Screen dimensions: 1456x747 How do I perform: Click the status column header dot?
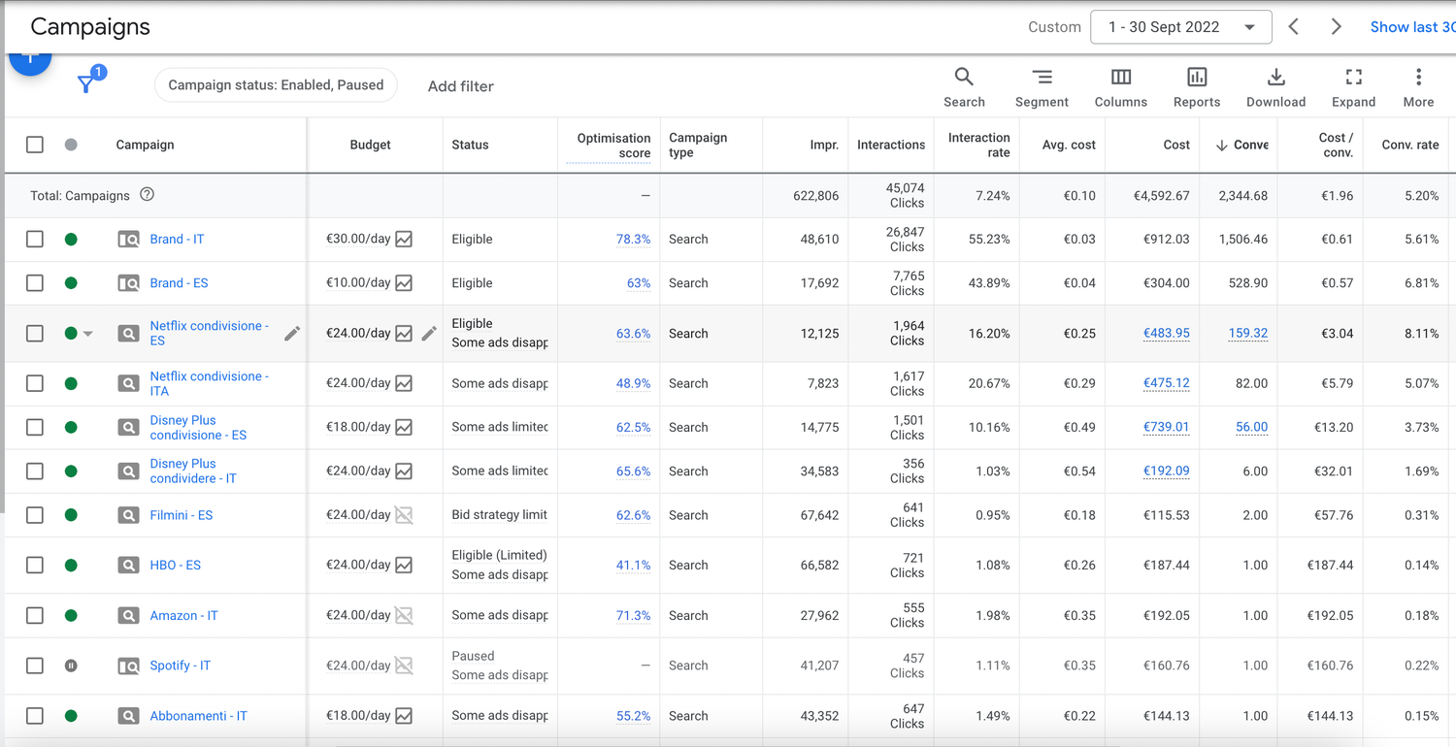[71, 145]
